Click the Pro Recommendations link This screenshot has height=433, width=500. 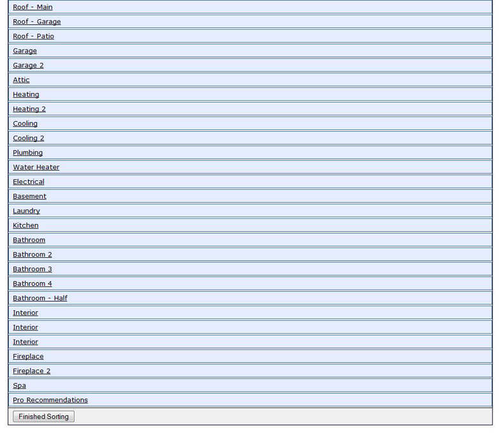coord(50,400)
